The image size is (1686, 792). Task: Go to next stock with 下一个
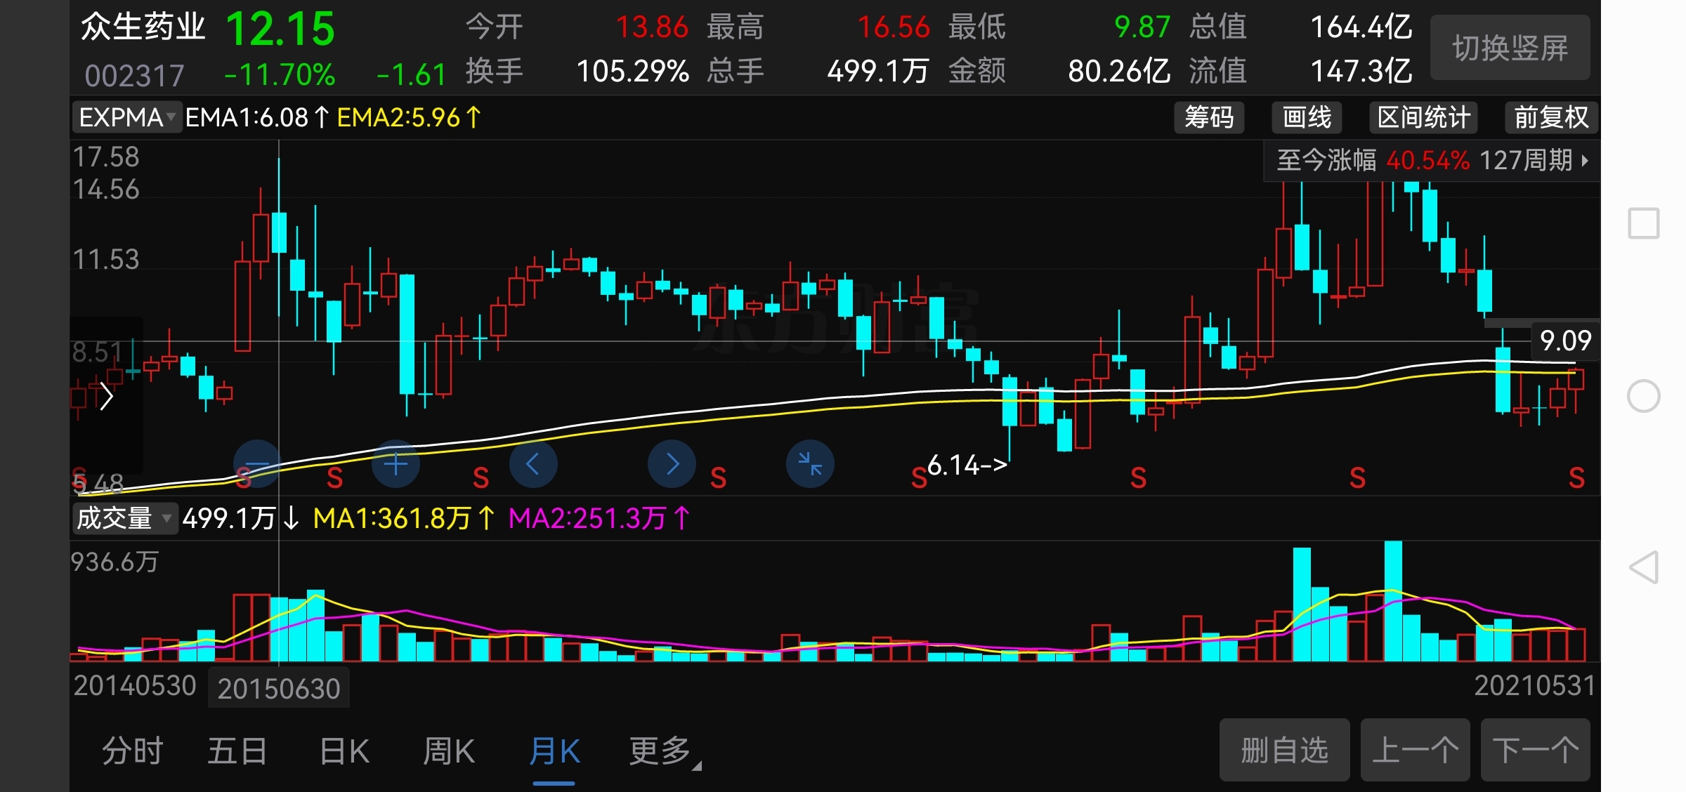click(1535, 750)
